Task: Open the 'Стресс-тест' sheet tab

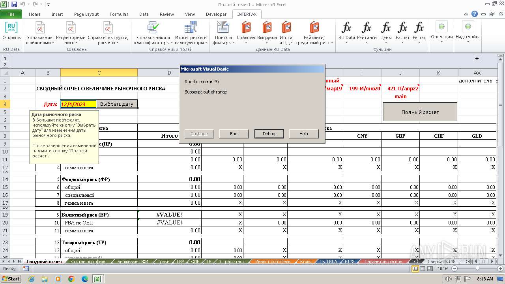Action: [x=232, y=262]
